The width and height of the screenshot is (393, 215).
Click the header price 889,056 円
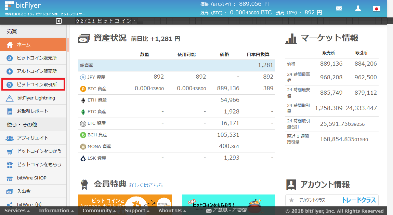click(x=254, y=4)
